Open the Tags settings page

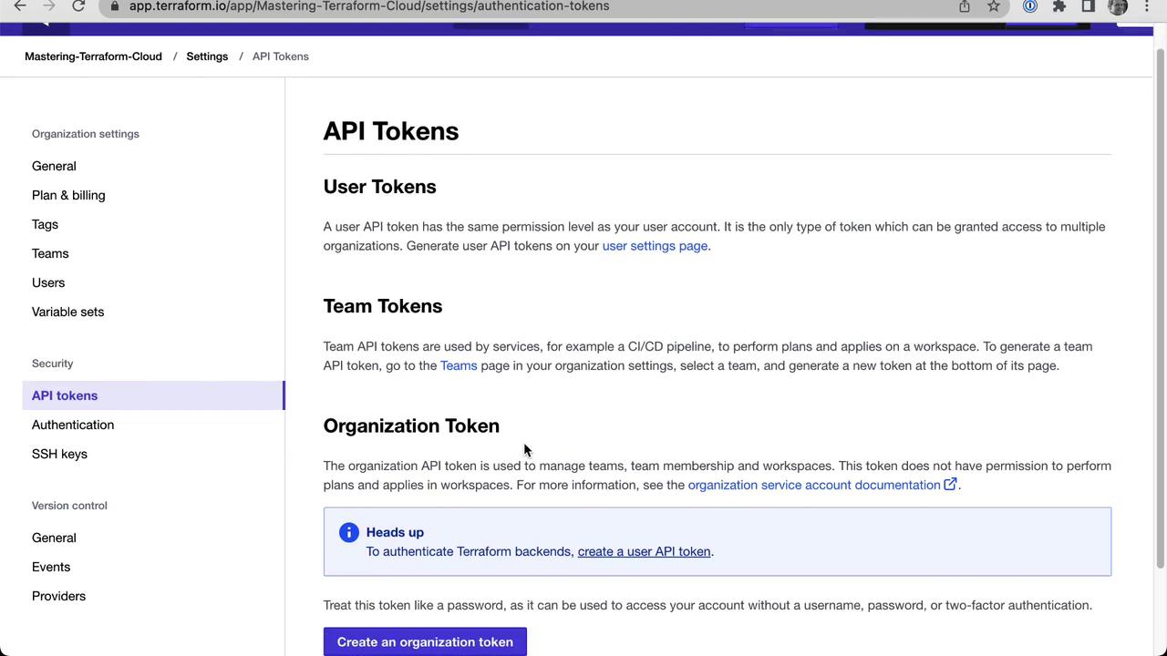tap(45, 224)
